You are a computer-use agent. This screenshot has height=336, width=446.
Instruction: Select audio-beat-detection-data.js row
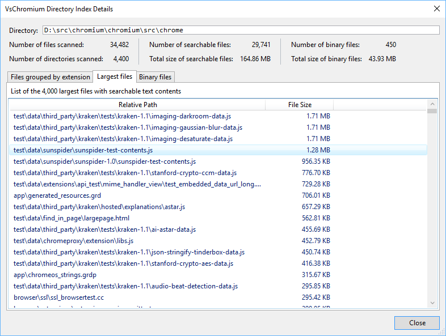(x=218, y=286)
